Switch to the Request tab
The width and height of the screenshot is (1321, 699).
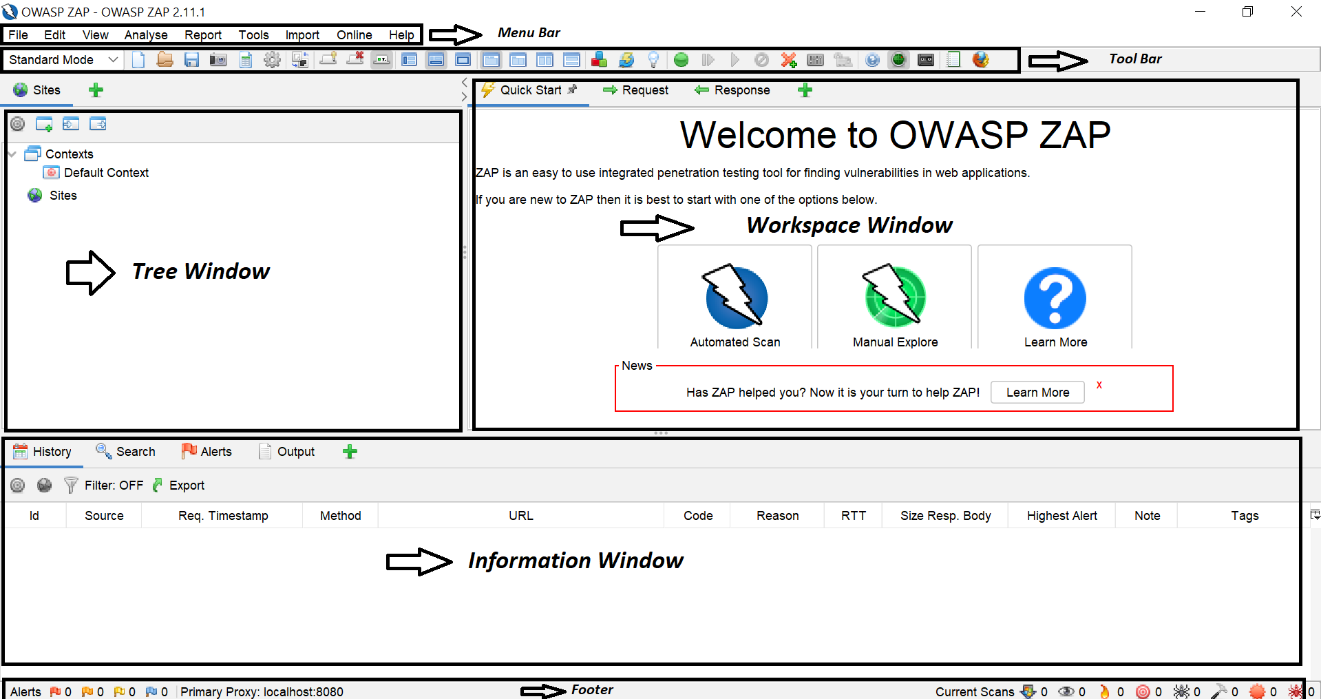click(635, 90)
